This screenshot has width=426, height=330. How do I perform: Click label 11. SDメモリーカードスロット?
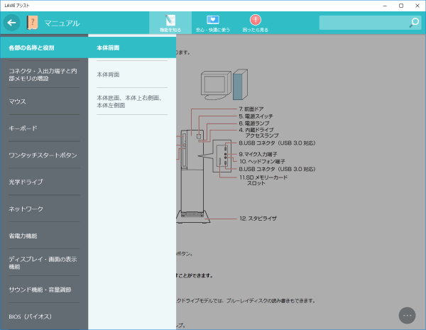[x=263, y=180]
